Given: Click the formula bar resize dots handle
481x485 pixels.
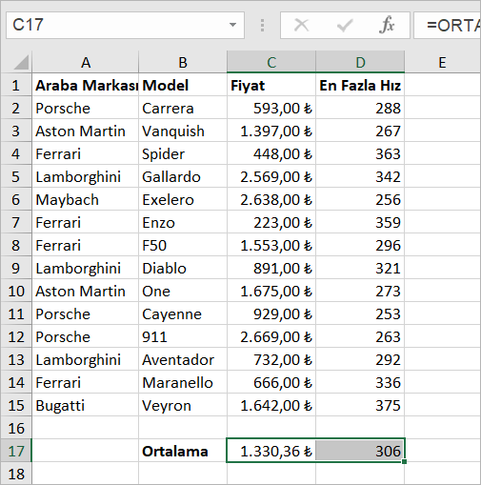Looking at the screenshot, I should [262, 25].
